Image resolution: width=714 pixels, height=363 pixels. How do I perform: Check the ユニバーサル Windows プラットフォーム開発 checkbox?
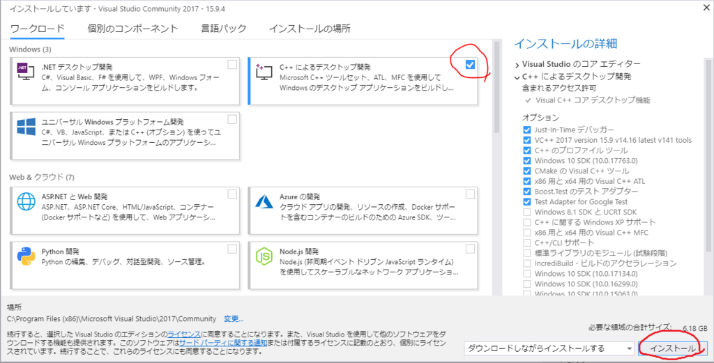tap(232, 120)
